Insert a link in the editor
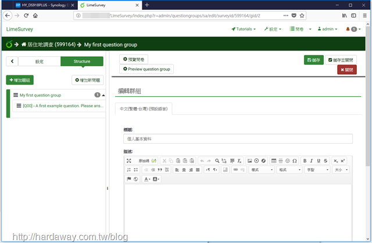The image size is (372, 243). 235,170
